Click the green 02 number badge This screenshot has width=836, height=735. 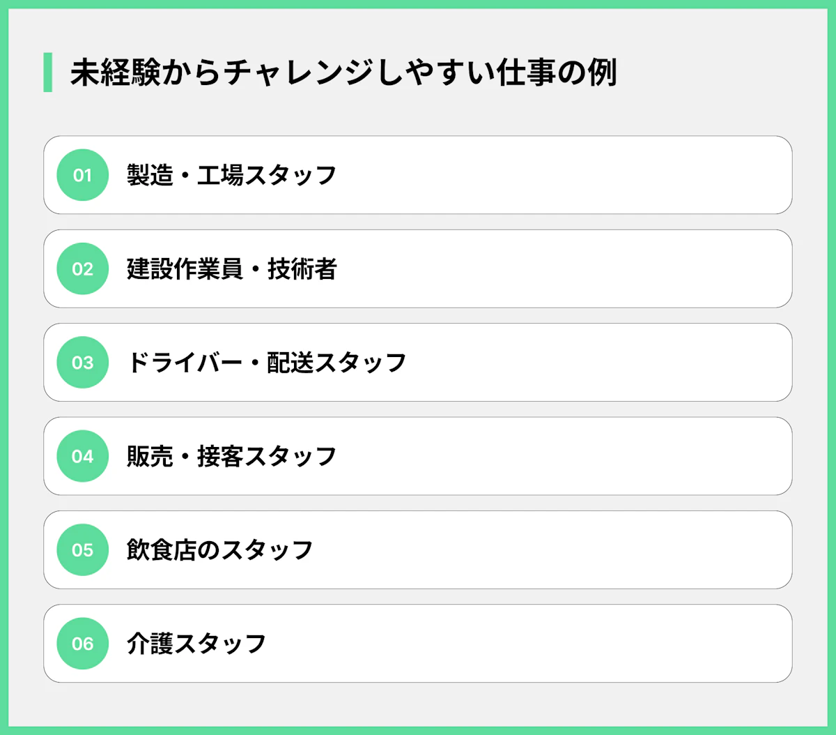point(82,268)
